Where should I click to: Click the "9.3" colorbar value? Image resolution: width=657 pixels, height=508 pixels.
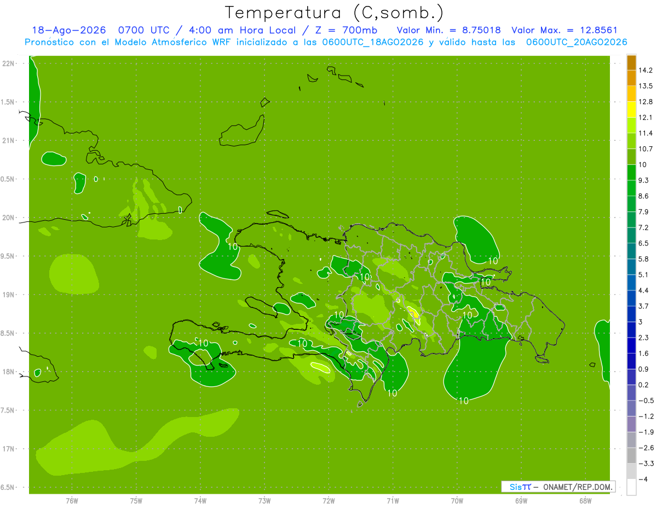[x=644, y=180]
